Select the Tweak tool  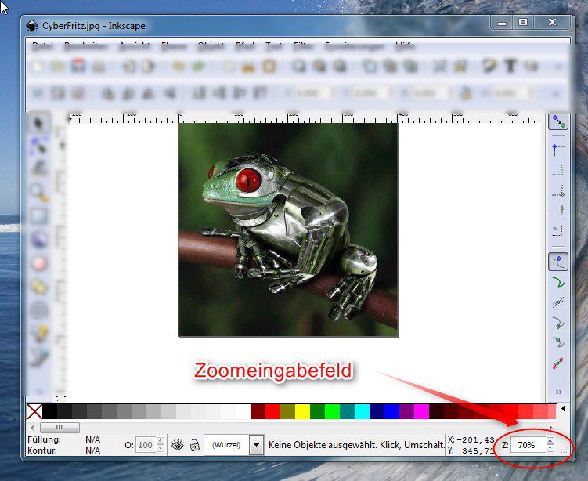[x=39, y=168]
